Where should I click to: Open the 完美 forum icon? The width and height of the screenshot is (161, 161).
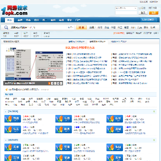(x=64, y=147)
